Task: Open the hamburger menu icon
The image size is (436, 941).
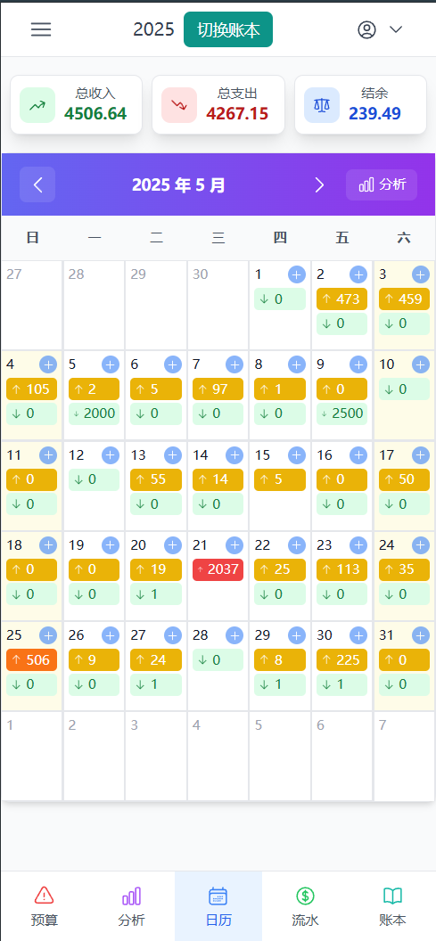Action: pos(41,29)
